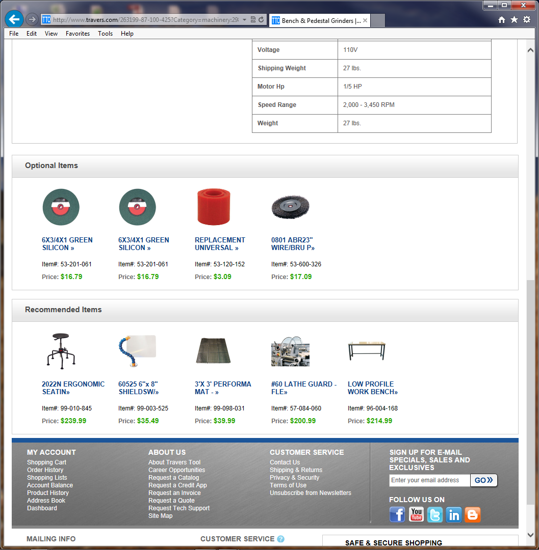This screenshot has height=550, width=539.
Task: Open browser Tools gear icon
Action: [x=527, y=19]
